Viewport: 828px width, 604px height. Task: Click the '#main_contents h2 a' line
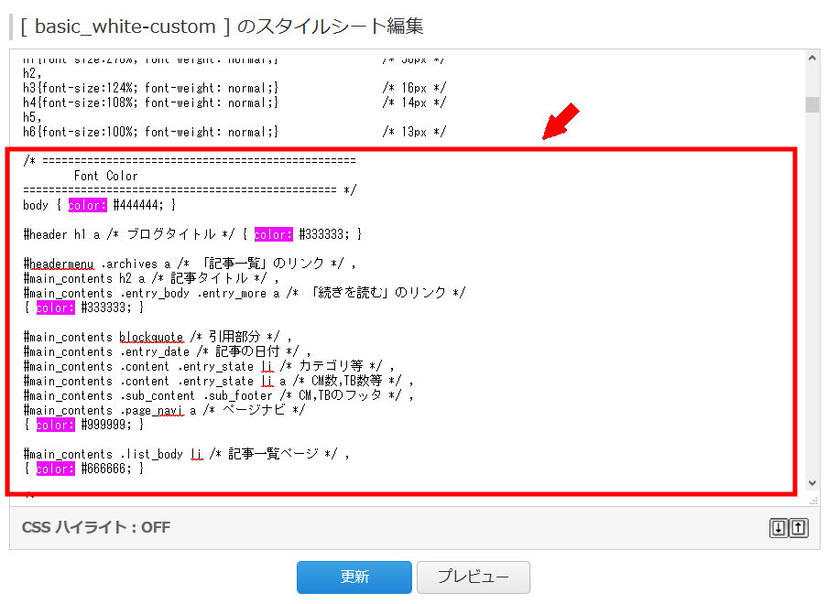(151, 278)
